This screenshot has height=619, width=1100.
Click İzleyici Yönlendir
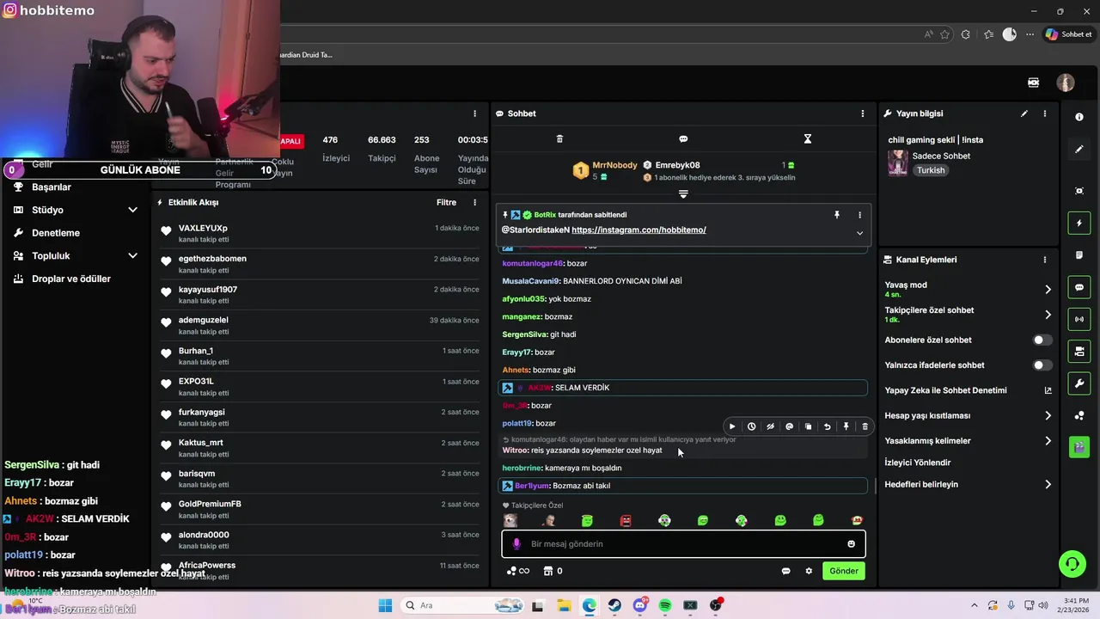click(x=918, y=463)
